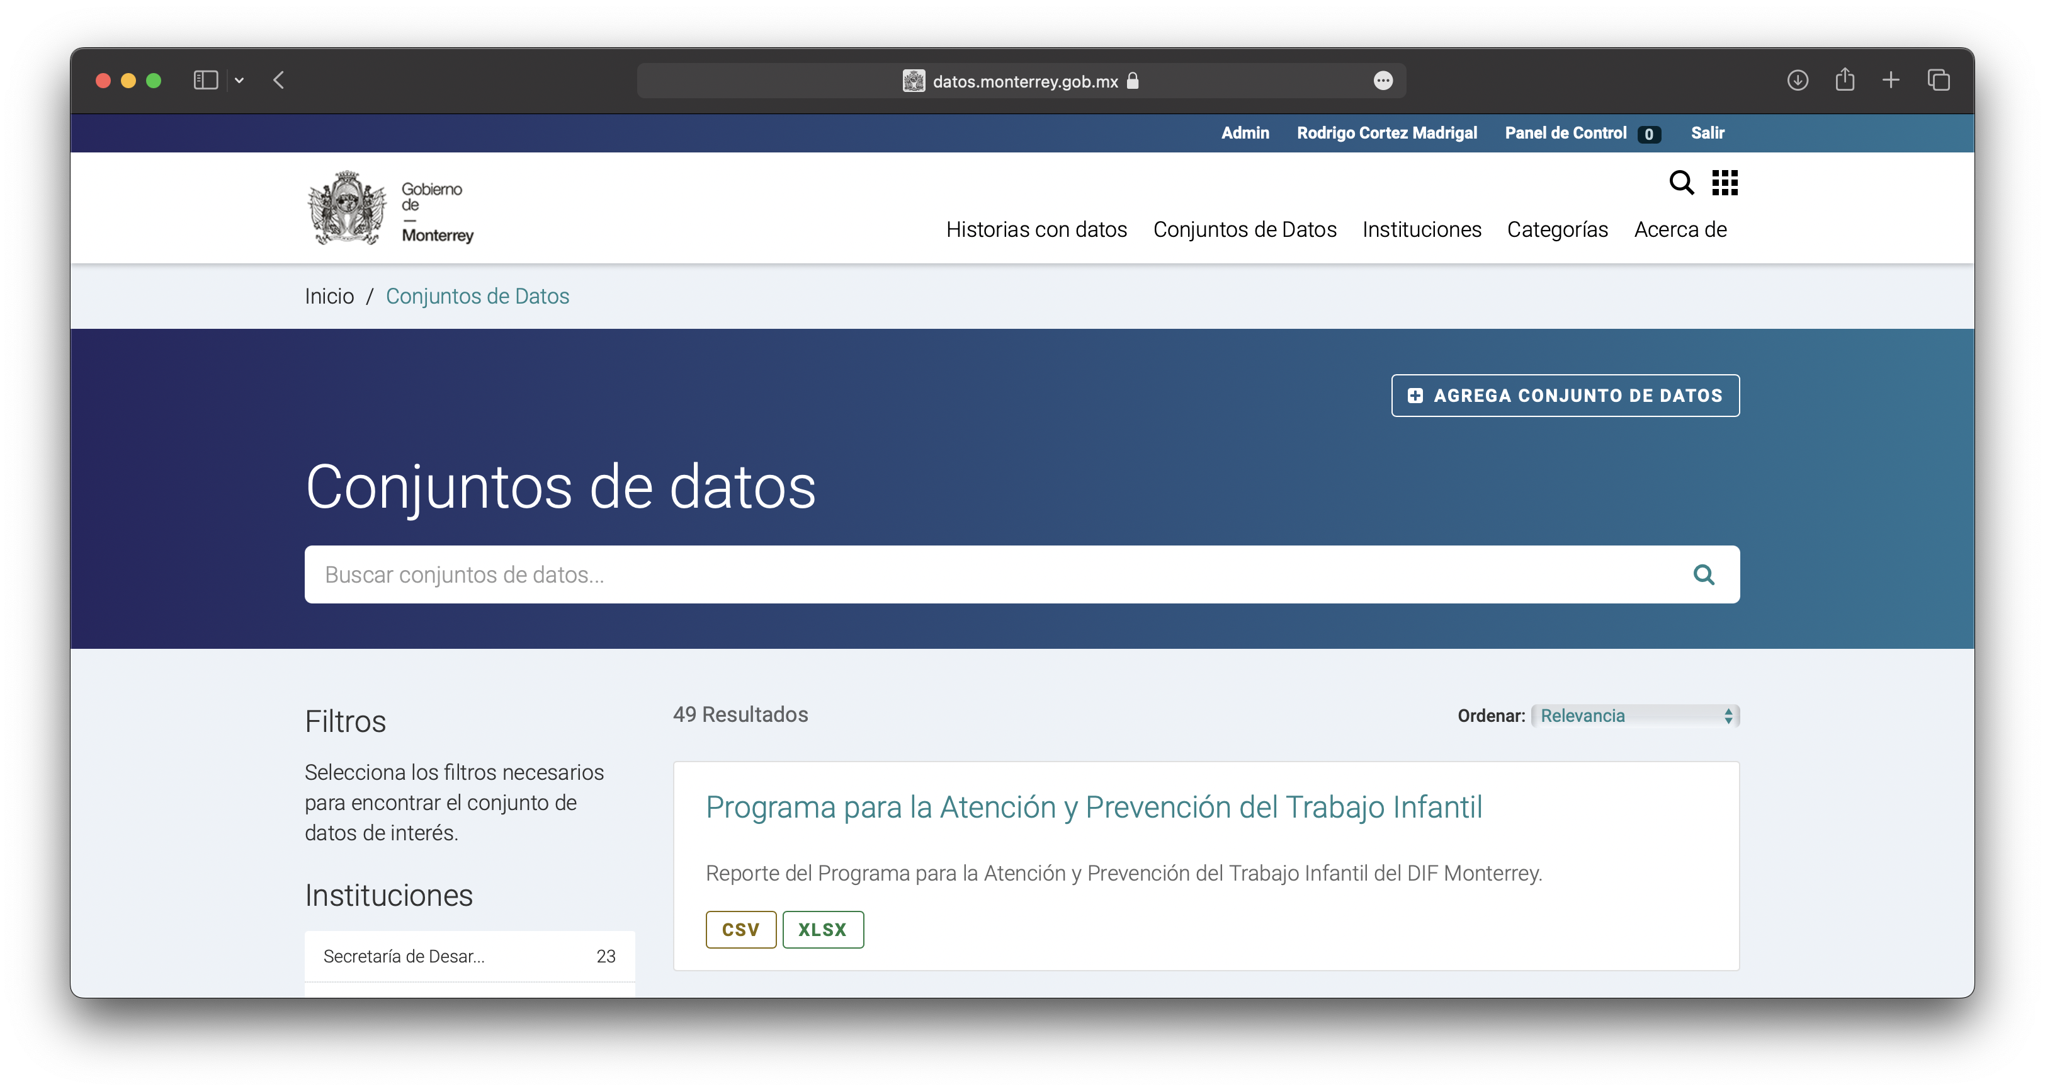Click Agrega Conjunto de Datos button
Viewport: 2045px width, 1091px height.
point(1565,396)
